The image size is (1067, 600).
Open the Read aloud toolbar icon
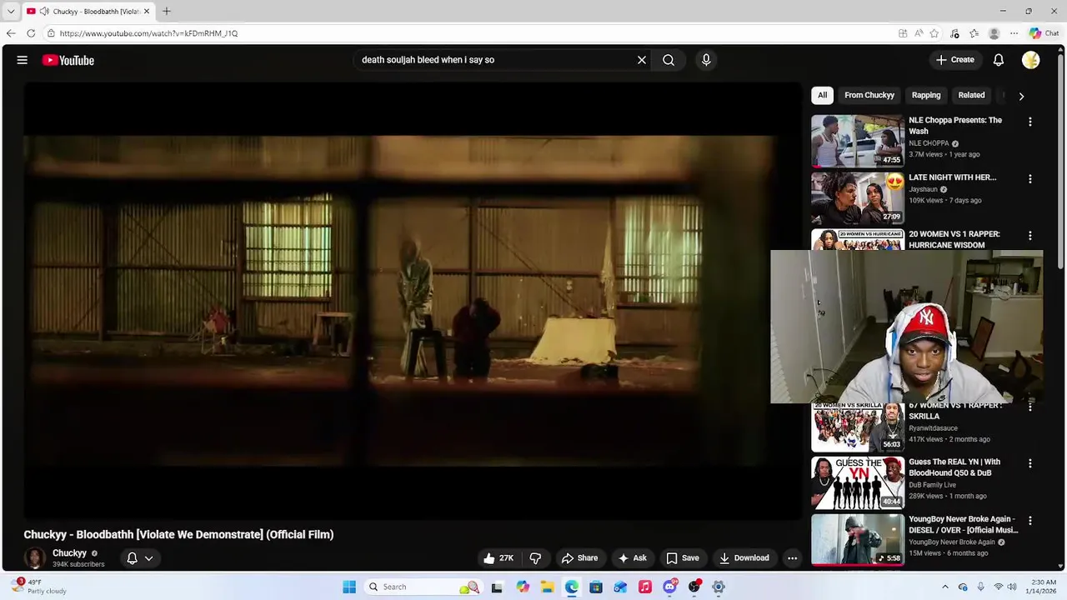click(919, 33)
